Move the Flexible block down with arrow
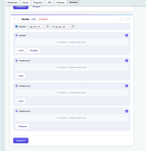 tap(125, 19)
